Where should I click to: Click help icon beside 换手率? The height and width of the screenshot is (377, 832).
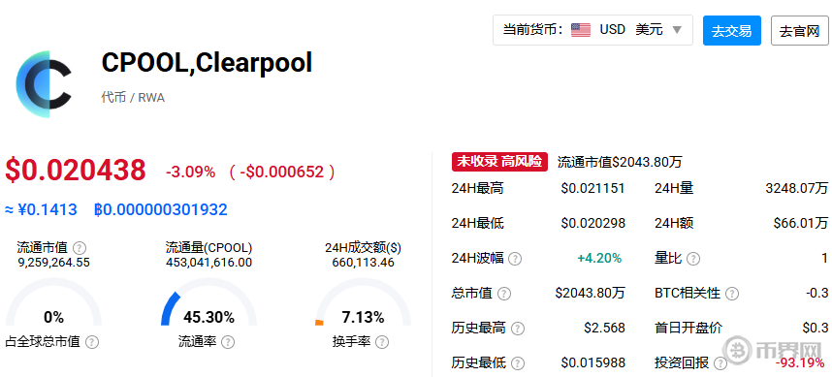coord(381,342)
